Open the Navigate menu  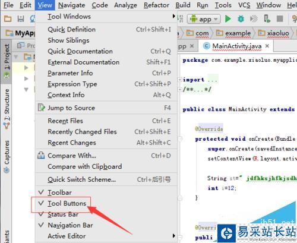[71, 5]
